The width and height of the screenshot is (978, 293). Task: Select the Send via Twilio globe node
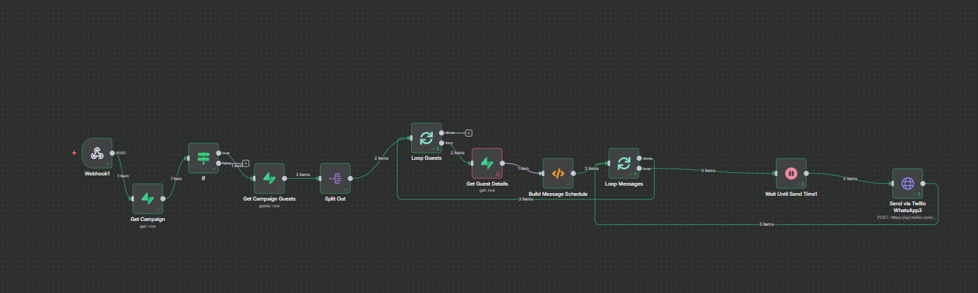907,184
